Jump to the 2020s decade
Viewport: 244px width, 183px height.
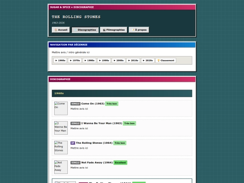(148, 61)
